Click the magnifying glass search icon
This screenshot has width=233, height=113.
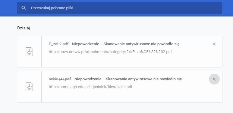pos(24,8)
